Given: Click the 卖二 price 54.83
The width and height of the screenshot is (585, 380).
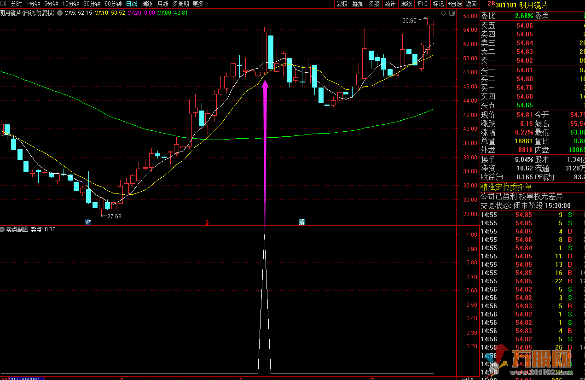Looking at the screenshot, I should (x=524, y=52).
